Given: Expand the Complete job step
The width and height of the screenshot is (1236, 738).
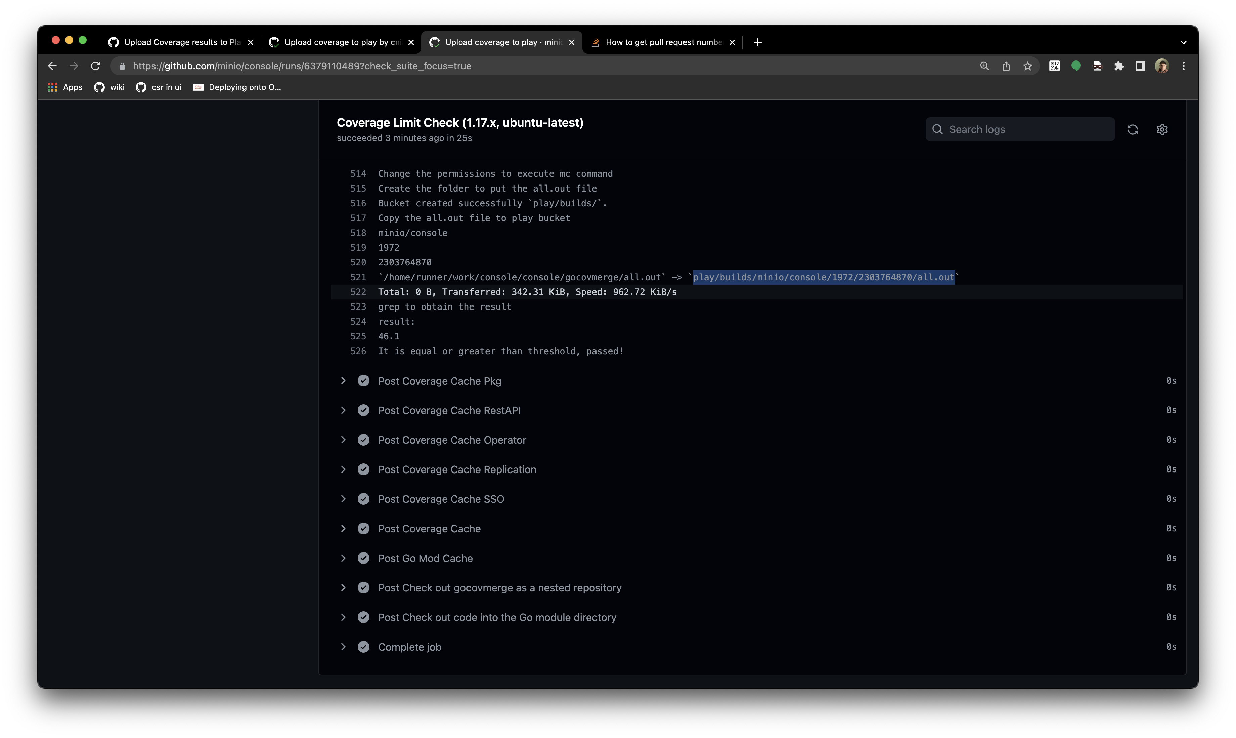Looking at the screenshot, I should [343, 647].
